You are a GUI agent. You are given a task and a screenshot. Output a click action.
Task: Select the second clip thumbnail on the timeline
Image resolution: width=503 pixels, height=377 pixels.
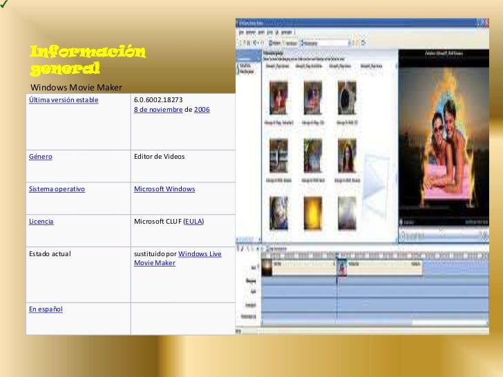pos(342,268)
